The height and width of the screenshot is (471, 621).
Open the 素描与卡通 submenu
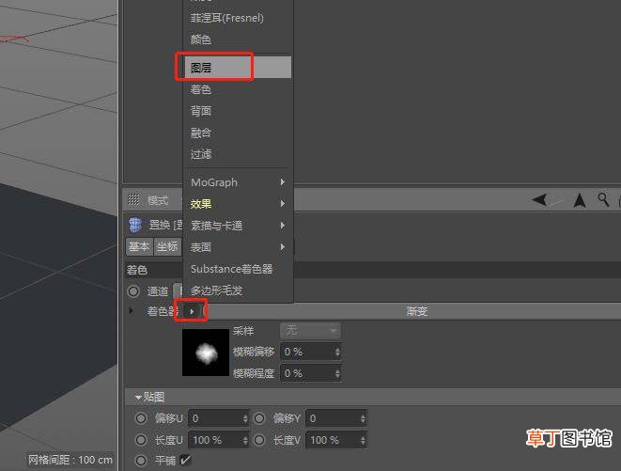click(238, 226)
